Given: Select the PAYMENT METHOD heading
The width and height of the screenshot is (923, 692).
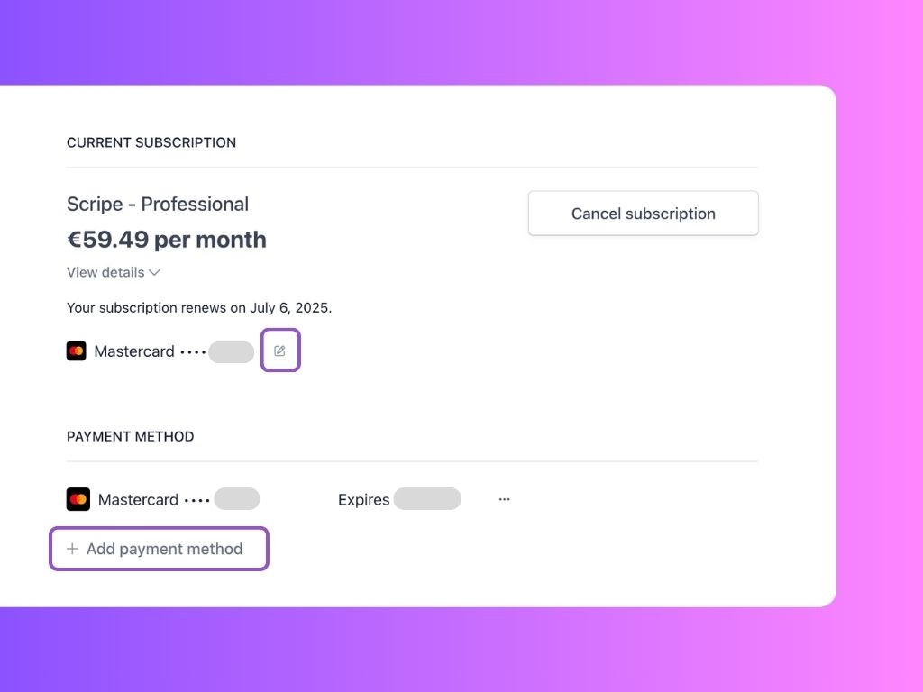Looking at the screenshot, I should click(x=130, y=437).
